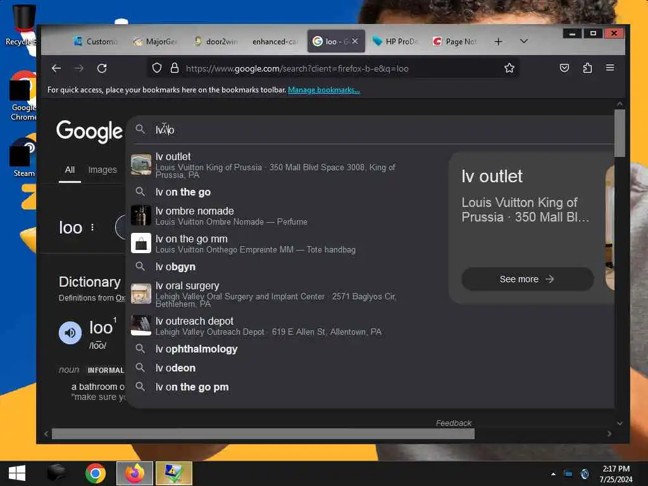Click the Google logo

[x=89, y=132]
